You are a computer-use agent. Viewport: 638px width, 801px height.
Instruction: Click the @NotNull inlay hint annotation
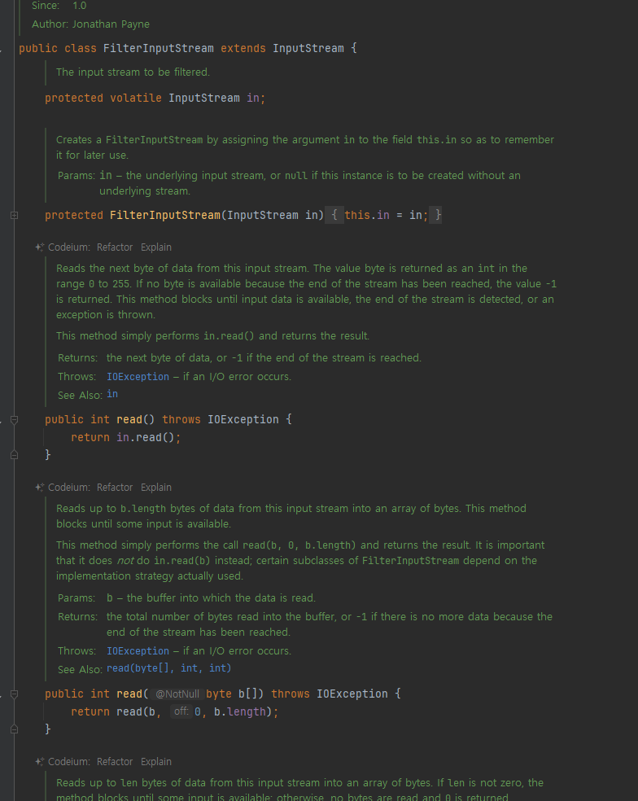coord(177,694)
